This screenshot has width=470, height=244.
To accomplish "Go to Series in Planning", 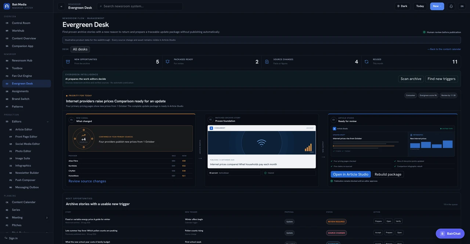I will tap(26, 210).
